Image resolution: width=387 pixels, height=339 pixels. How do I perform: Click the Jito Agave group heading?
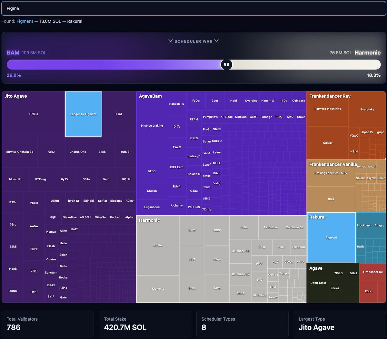pyautogui.click(x=15, y=96)
